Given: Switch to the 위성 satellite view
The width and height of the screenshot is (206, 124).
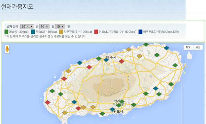Looking at the screenshot, I should pyautogui.click(x=198, y=47).
